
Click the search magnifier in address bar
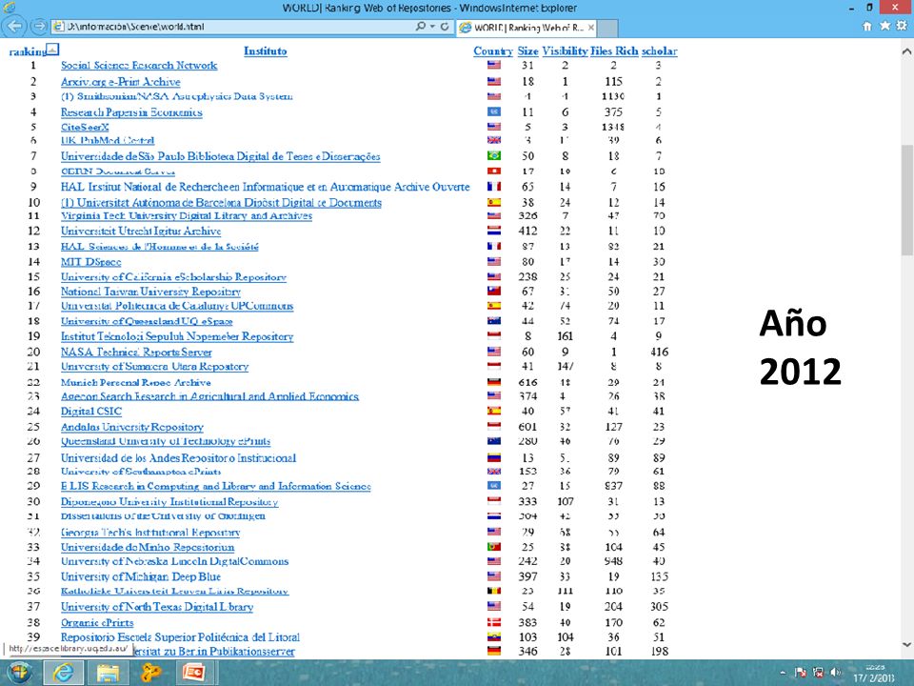(420, 27)
